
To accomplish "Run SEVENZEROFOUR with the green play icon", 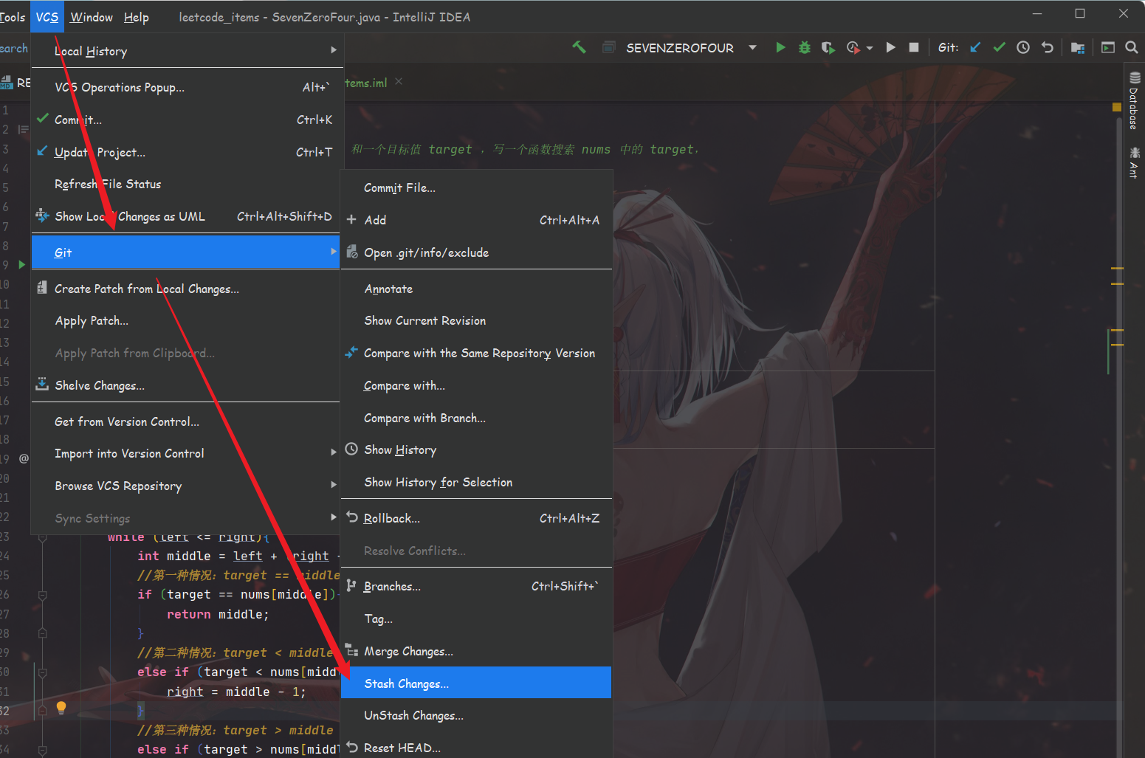I will [x=780, y=47].
